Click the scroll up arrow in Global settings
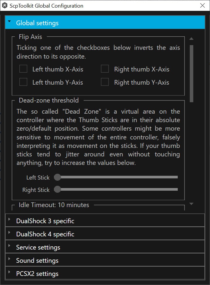Screen dimensions: 210x285 click(191, 39)
